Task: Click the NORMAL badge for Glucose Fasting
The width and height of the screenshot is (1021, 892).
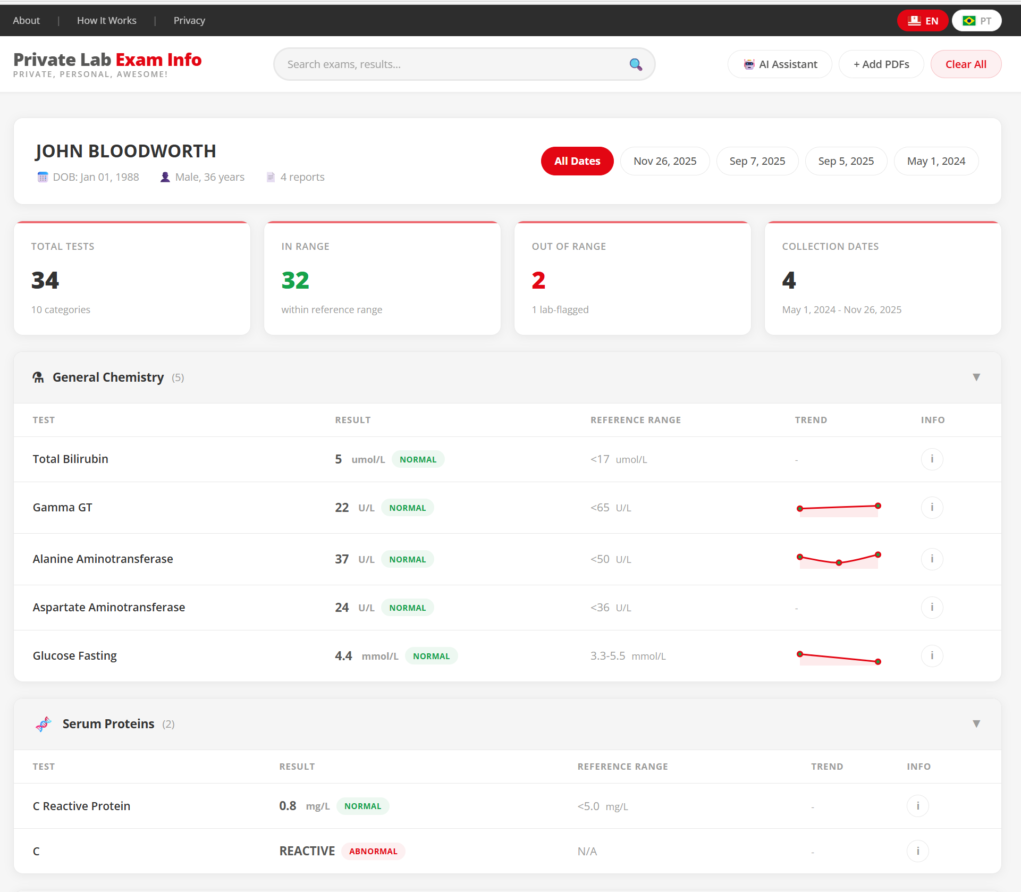Action: click(x=431, y=657)
